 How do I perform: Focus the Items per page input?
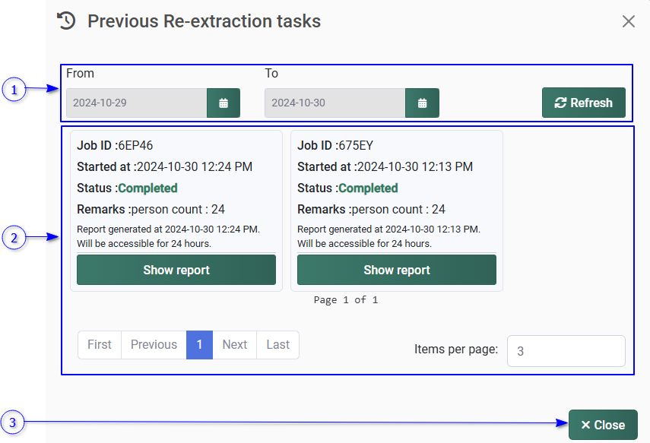coord(566,351)
